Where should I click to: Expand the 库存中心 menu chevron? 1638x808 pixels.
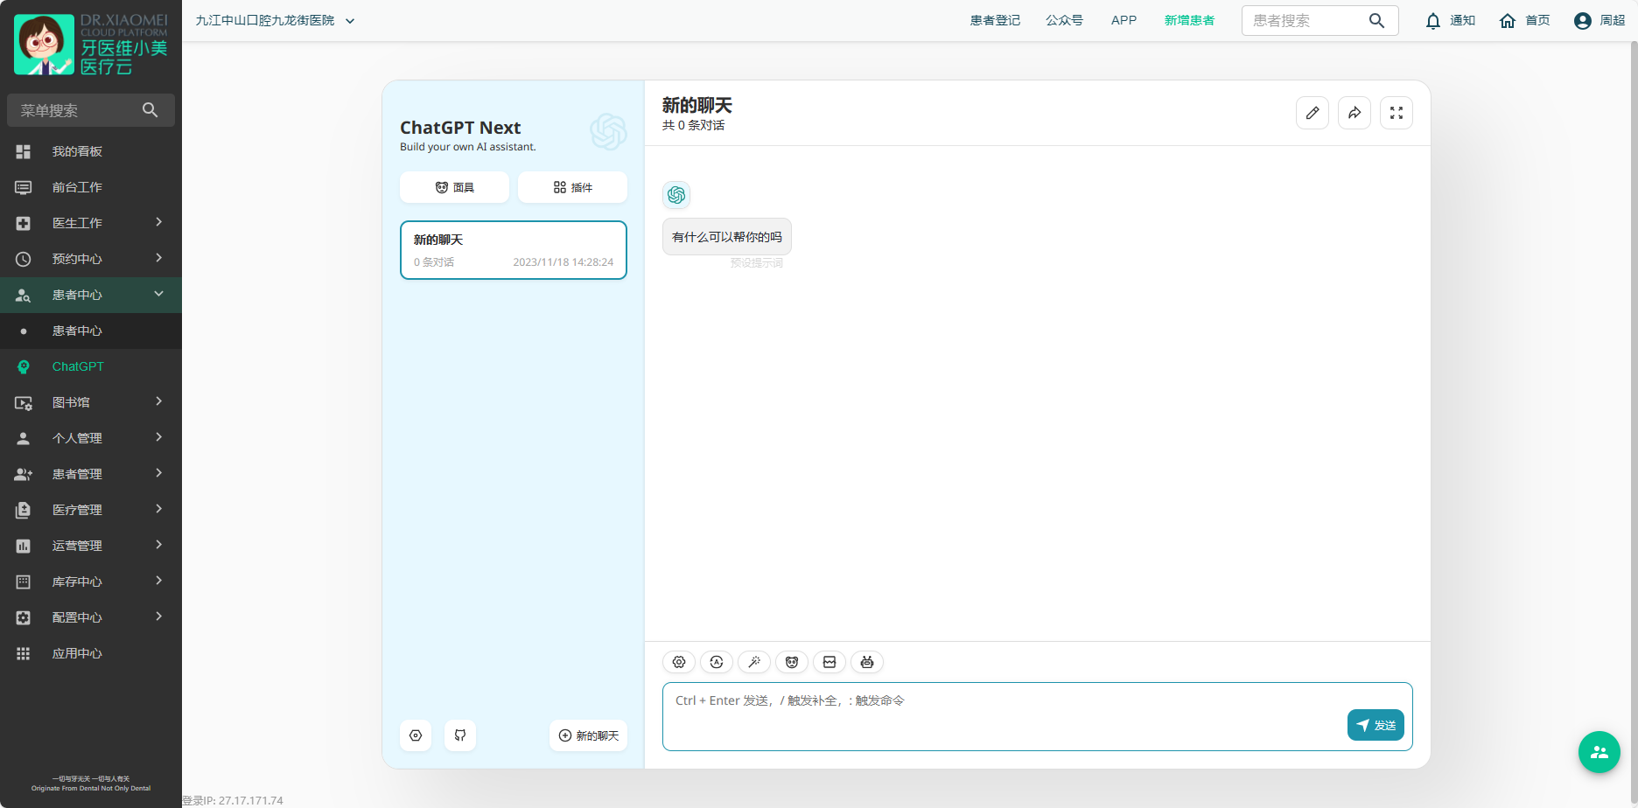pyautogui.click(x=159, y=581)
